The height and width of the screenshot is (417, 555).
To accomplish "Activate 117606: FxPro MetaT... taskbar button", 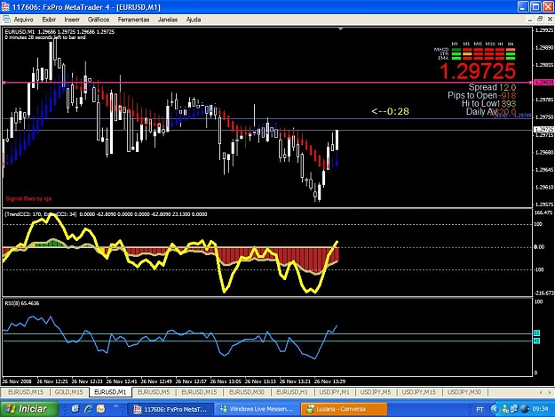I will point(170,409).
